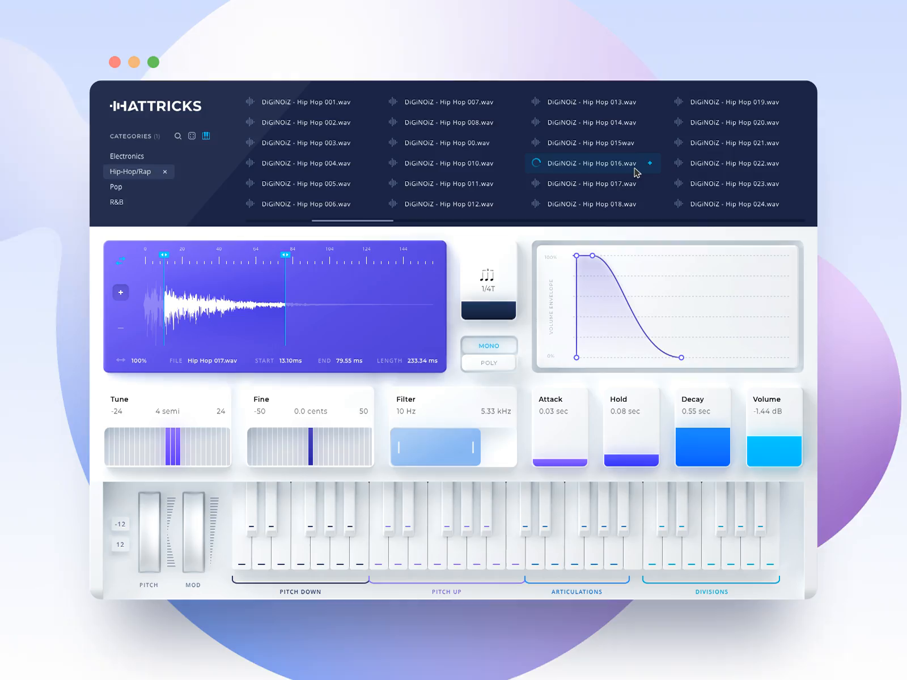
Task: Click the waveform width arrows icon
Action: 121,360
